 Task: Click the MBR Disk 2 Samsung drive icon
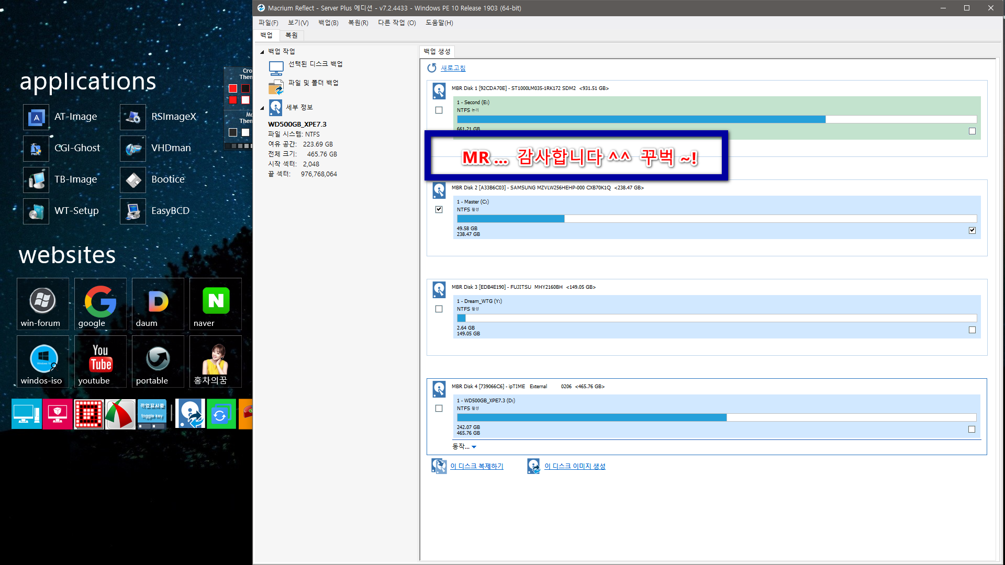point(439,190)
